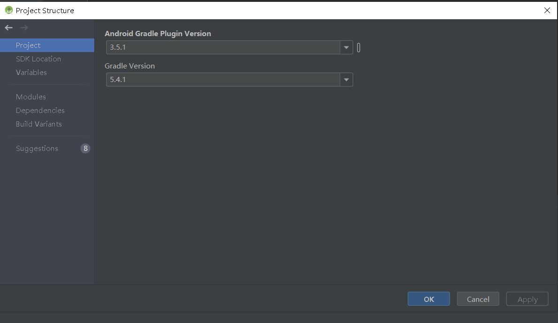Click the Apply button
Screen dimensions: 558x323
pos(527,299)
